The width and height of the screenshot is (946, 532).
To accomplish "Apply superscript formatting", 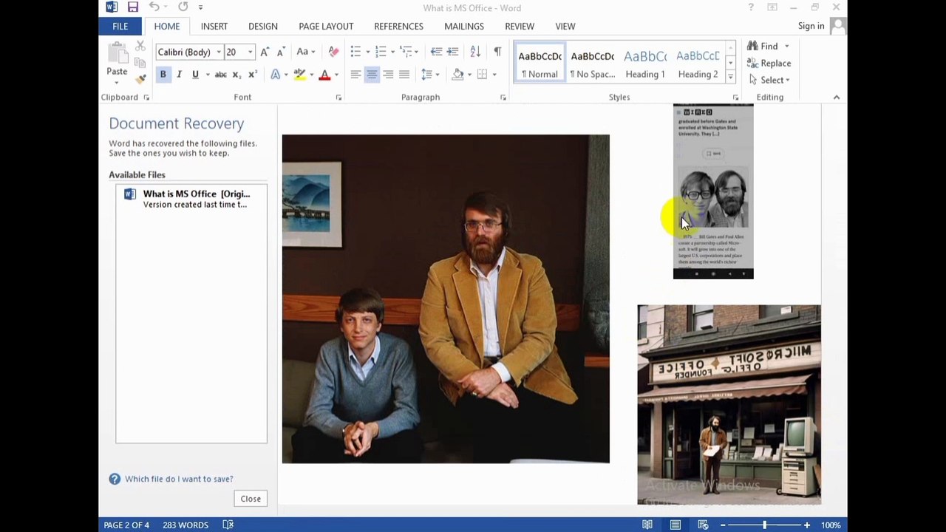I will coord(252,75).
